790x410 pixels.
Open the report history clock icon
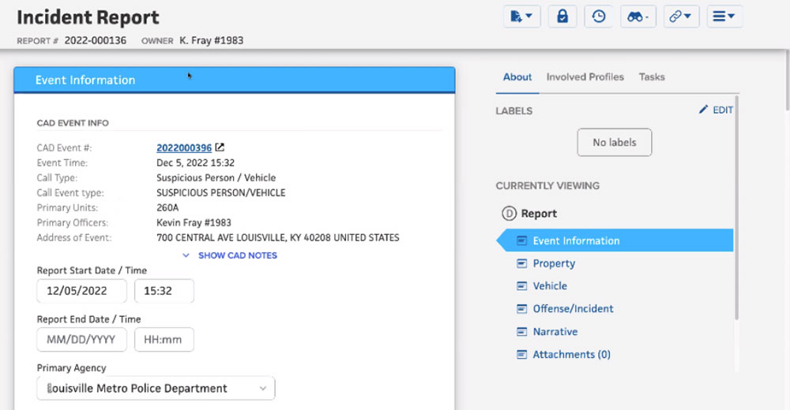[x=599, y=17]
